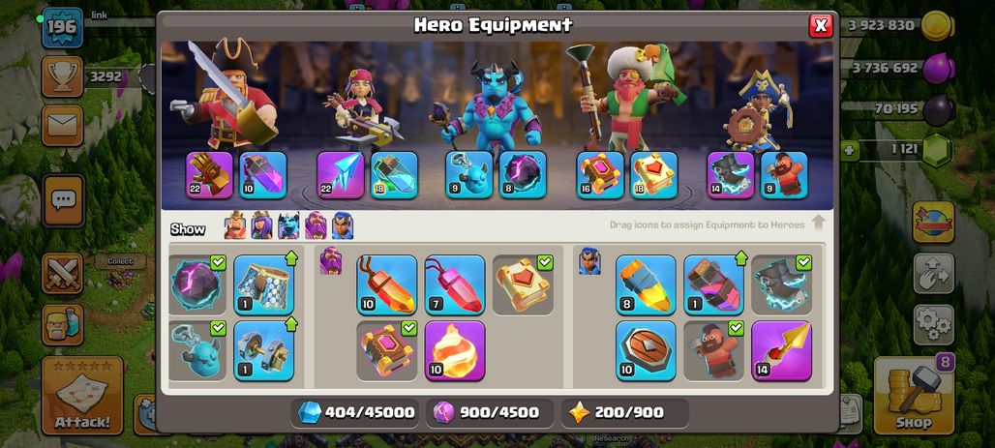
Task: Show Grand Warden equipment filter
Action: [316, 225]
